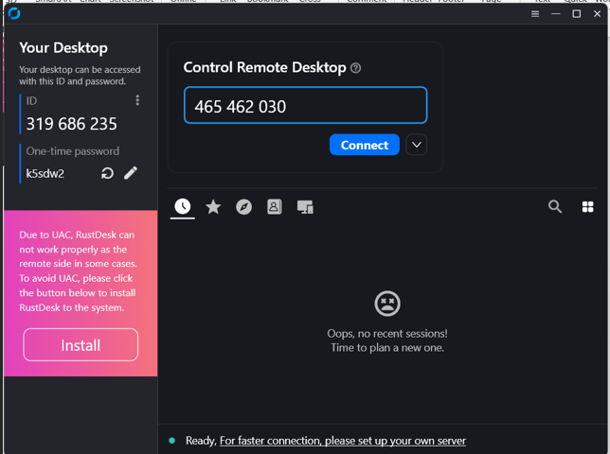
Task: Refresh the one-time password
Action: (x=107, y=173)
